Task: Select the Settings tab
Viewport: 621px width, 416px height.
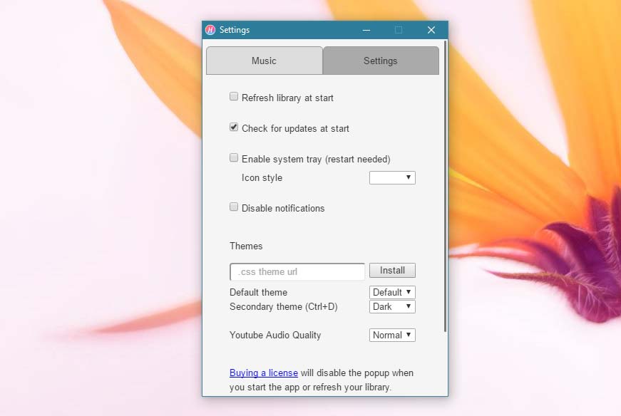Action: [381, 61]
